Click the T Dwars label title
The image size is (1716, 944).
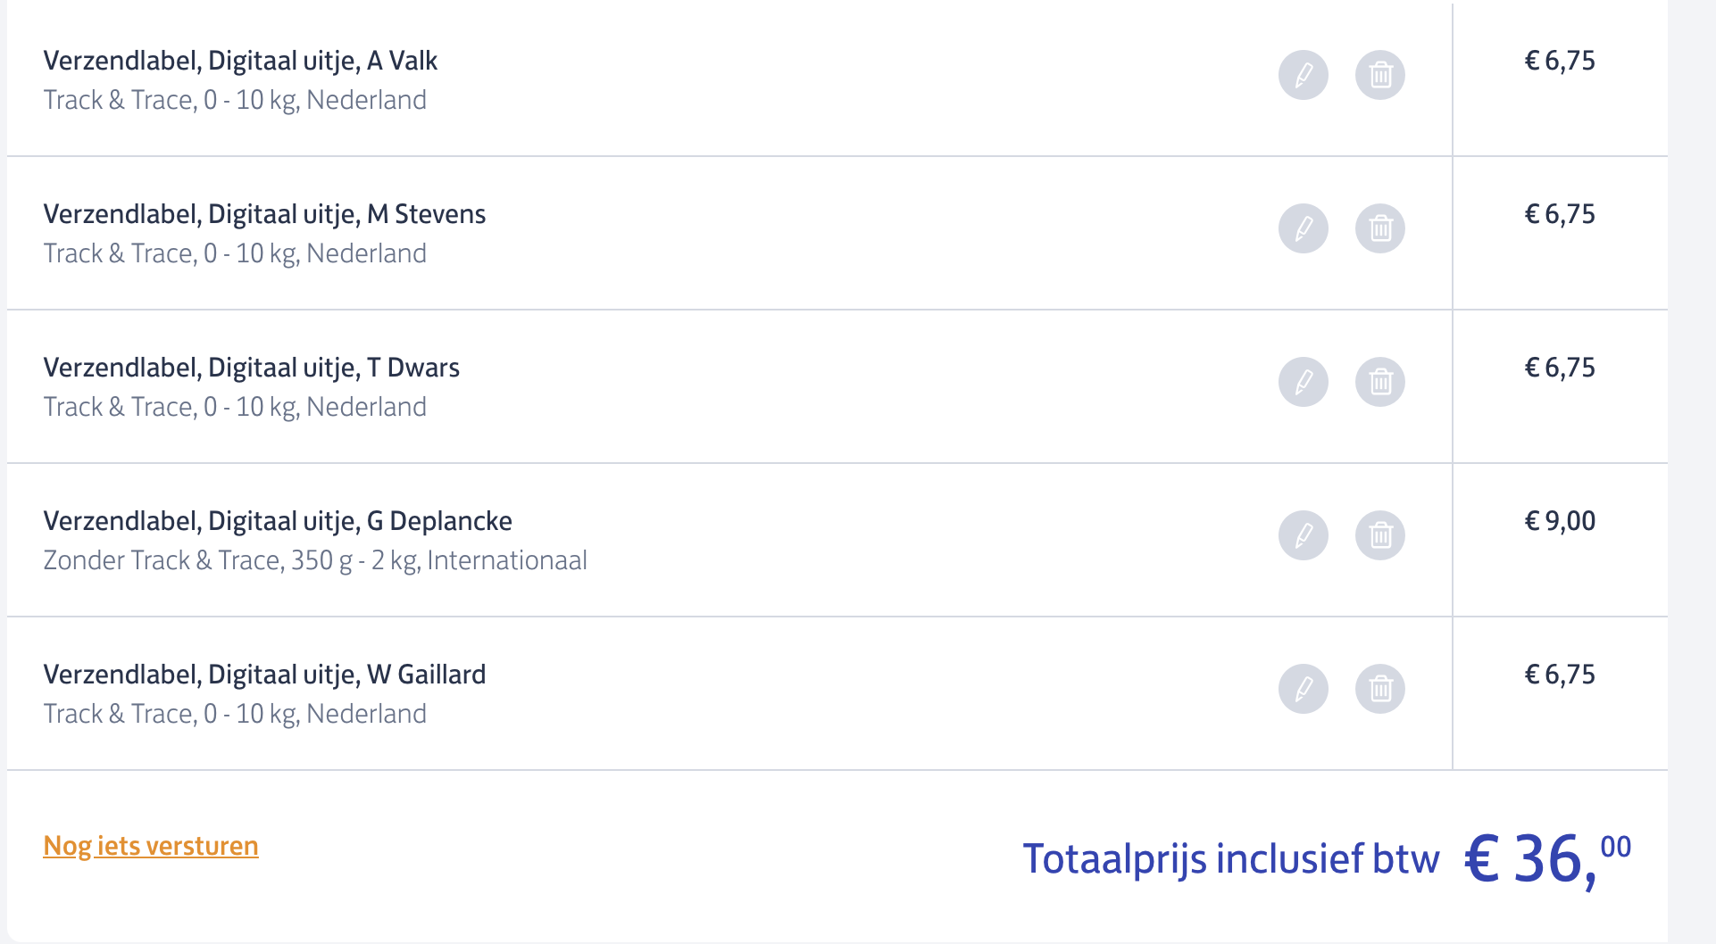(x=251, y=368)
